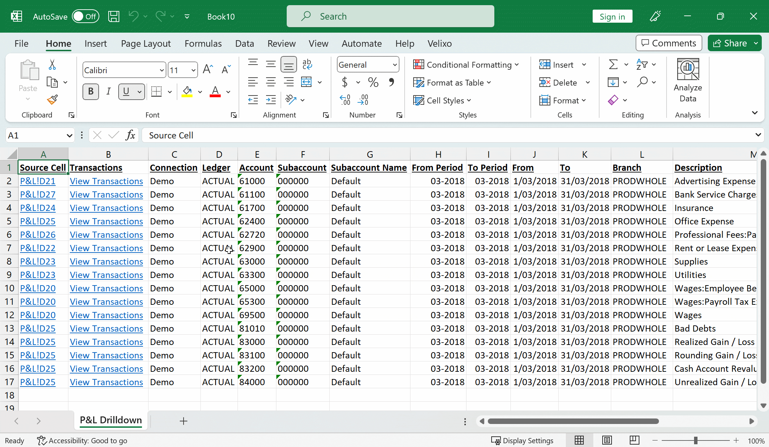Open Conditional Formatting dropdown menu
Viewport: 769px width, 447px height.
pyautogui.click(x=466, y=65)
